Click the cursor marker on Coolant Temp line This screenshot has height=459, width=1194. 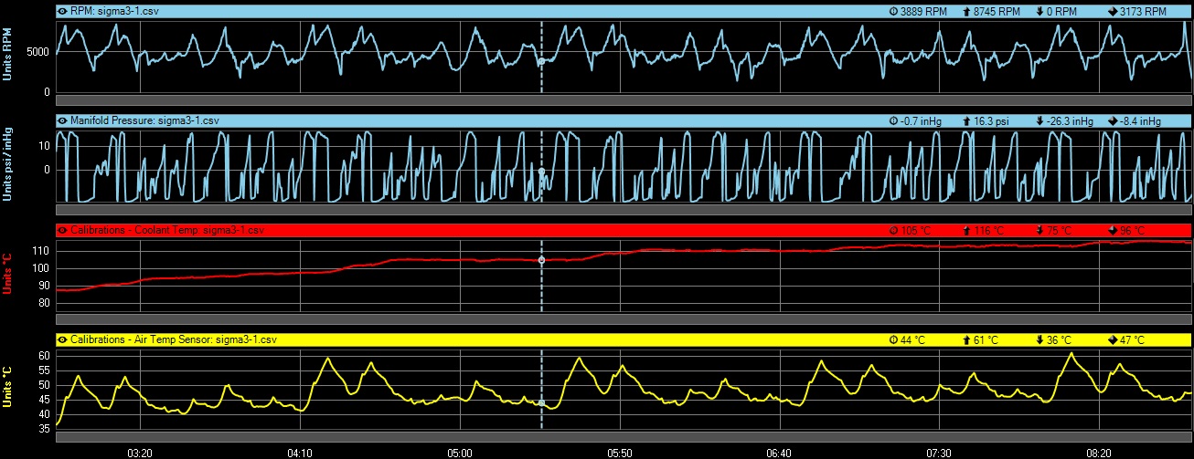coord(541,260)
